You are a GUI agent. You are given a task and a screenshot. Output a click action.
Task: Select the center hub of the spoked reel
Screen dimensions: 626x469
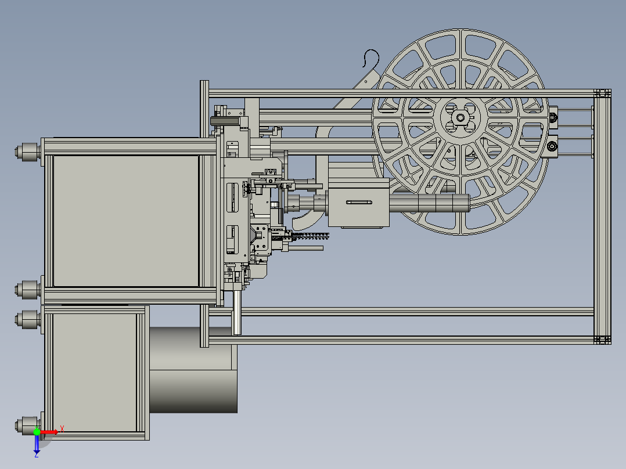(460, 117)
